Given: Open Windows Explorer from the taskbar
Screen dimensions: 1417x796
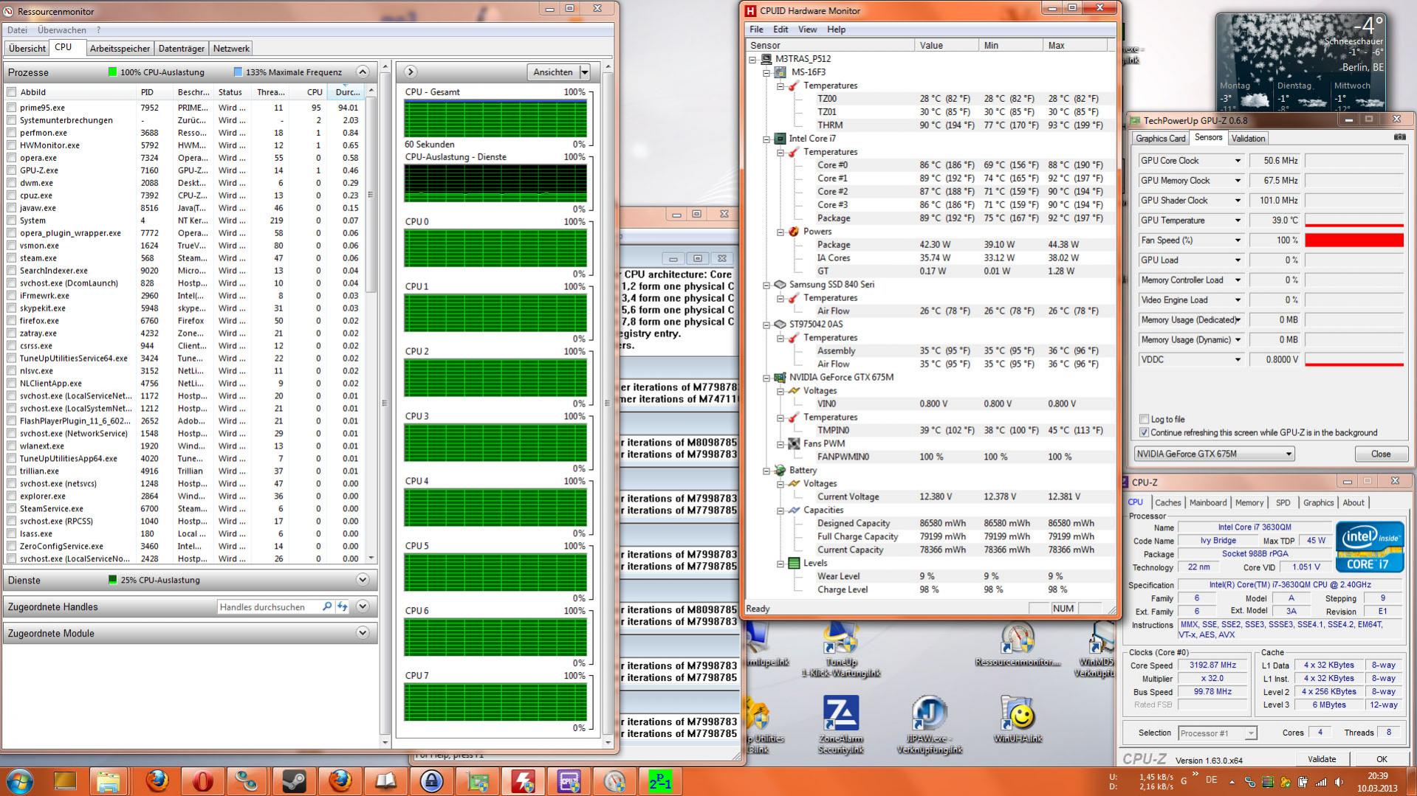Looking at the screenshot, I should pos(108,781).
